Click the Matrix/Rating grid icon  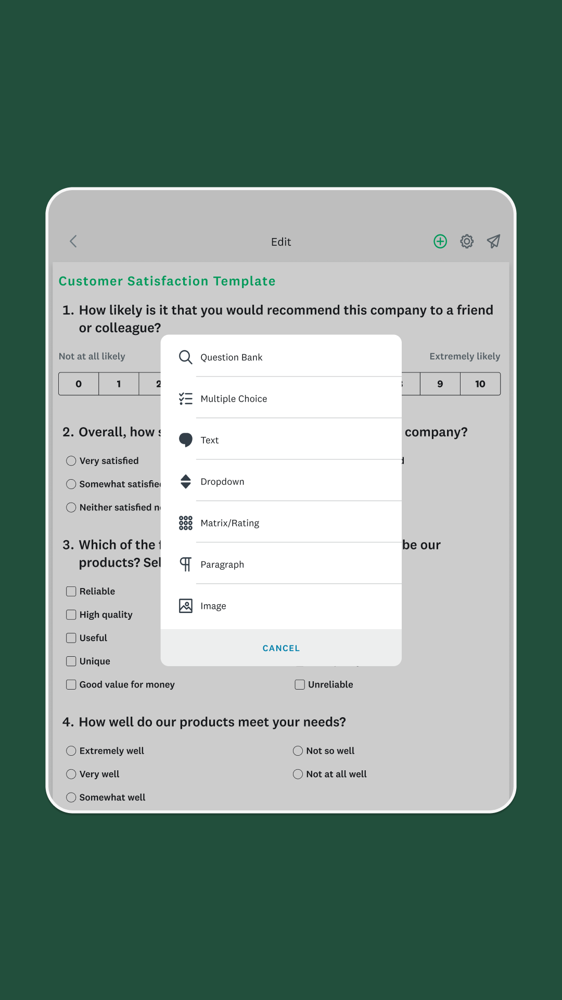point(186,523)
